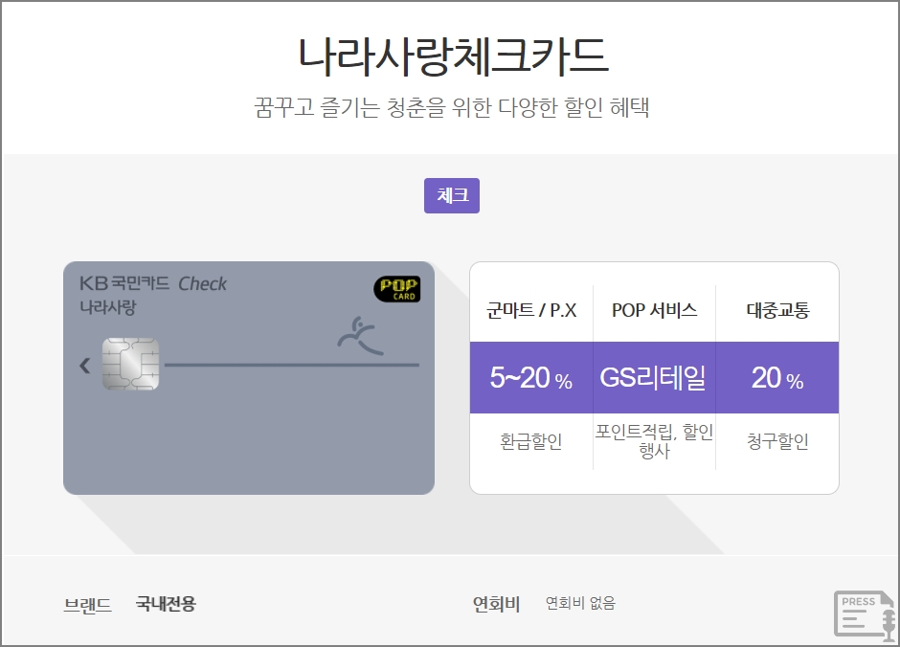The height and width of the screenshot is (647, 900).
Task: Click the left arrow chevron on the card image
Action: [x=85, y=366]
